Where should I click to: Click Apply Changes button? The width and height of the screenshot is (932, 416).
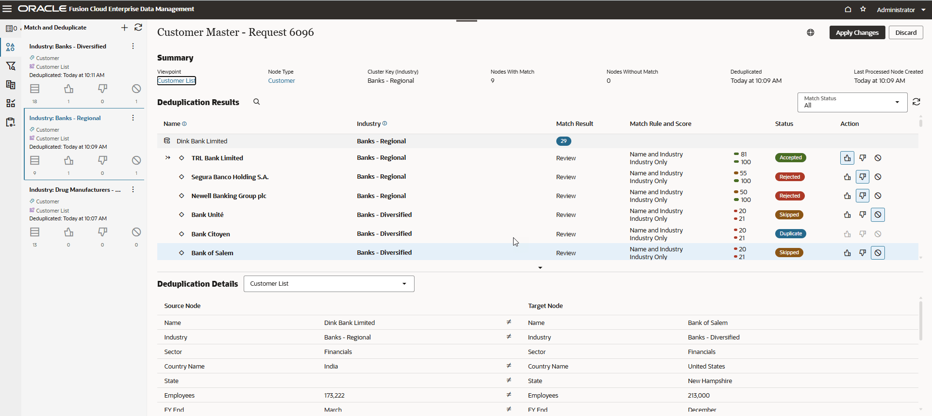tap(857, 32)
